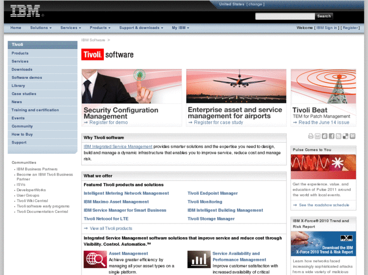
Task: Click the Service Availability bar chart icon
Action: (x=199, y=259)
